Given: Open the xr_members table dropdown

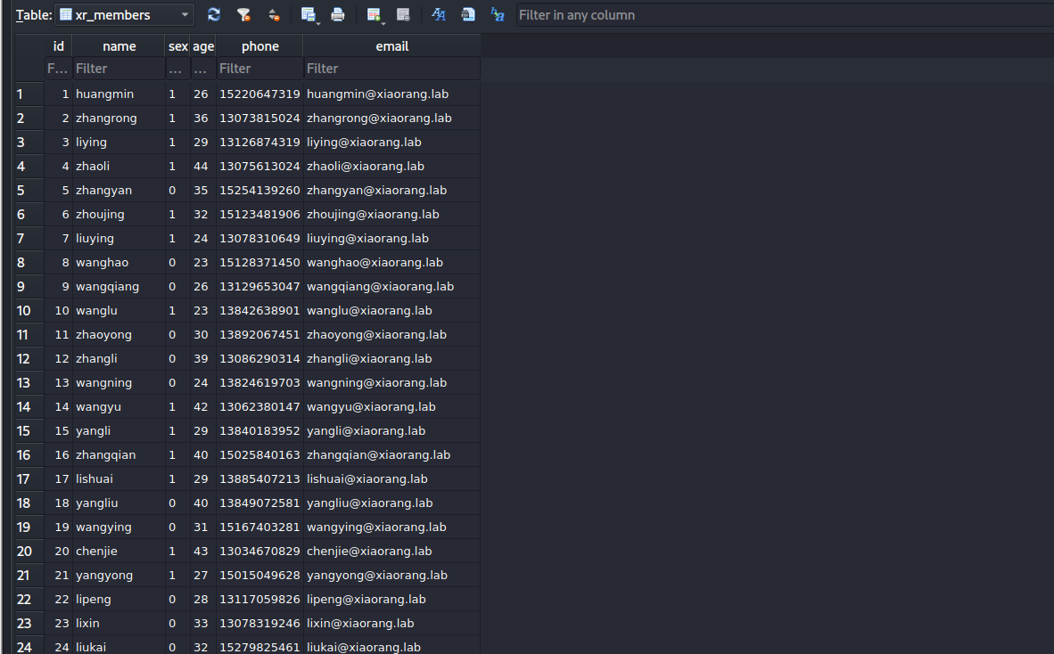Looking at the screenshot, I should [125, 14].
